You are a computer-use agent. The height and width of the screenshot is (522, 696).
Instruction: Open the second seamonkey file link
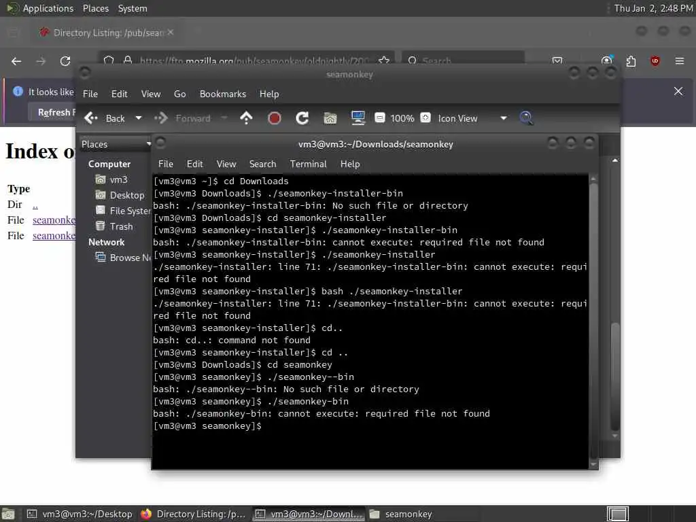pos(54,236)
